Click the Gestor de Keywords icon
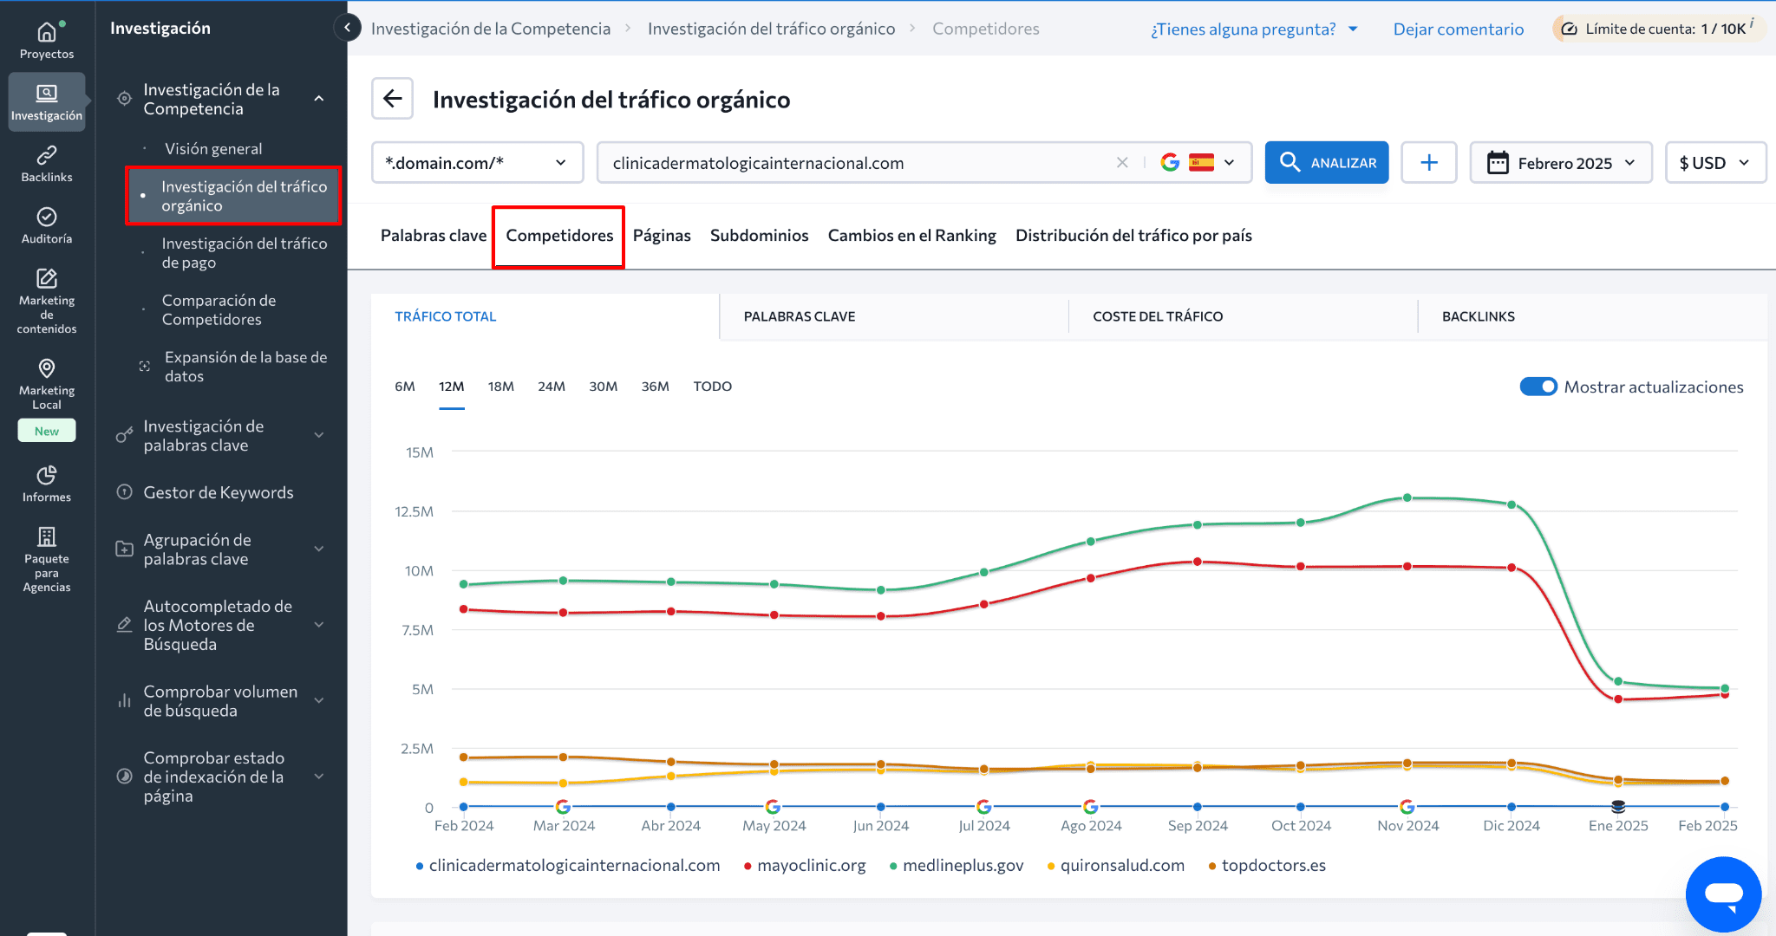This screenshot has height=936, width=1776. tap(125, 492)
